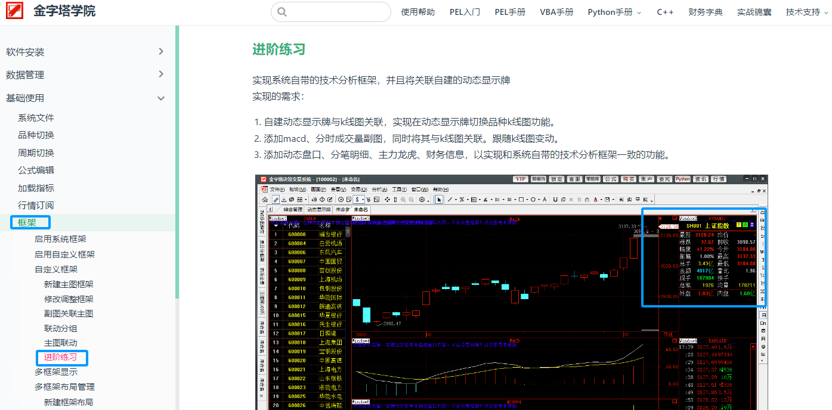Screen dimensions: 832x410
Task: Open the 公式编辑 sidebar item
Action: (x=36, y=170)
